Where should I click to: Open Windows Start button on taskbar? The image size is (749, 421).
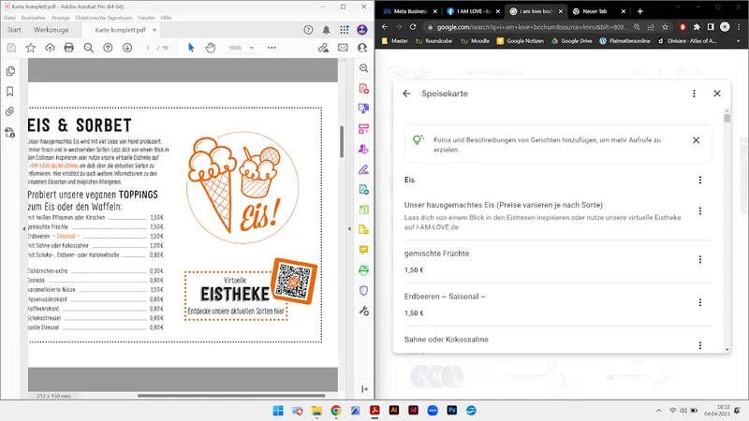click(x=277, y=411)
